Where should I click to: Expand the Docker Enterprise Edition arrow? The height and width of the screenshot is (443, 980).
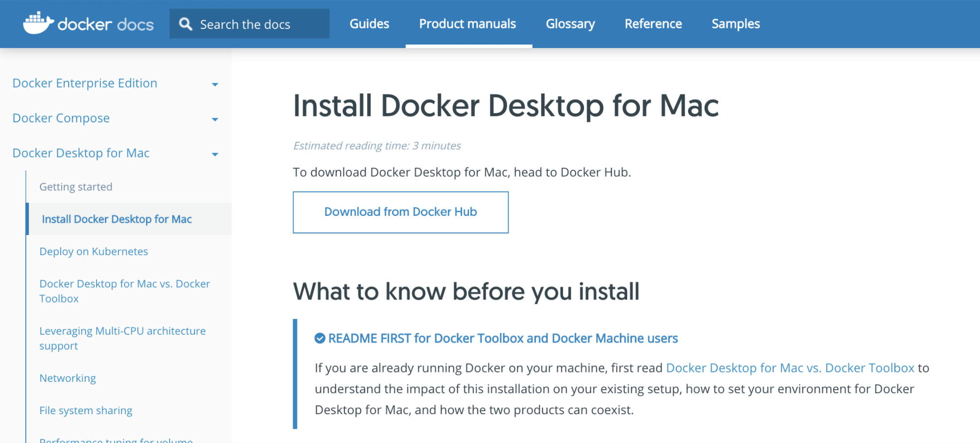[x=215, y=84]
